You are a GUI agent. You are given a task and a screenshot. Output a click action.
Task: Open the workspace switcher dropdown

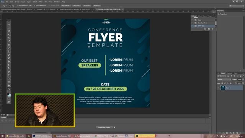tap(237, 6)
